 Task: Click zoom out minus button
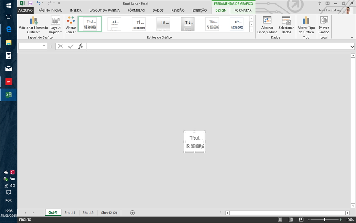(x=309, y=220)
